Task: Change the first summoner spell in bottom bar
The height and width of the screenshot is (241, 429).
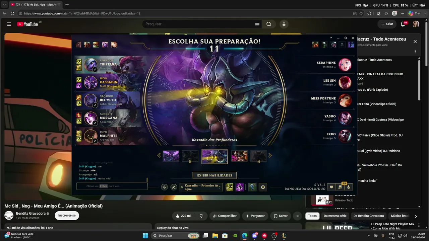Action: 229,187
